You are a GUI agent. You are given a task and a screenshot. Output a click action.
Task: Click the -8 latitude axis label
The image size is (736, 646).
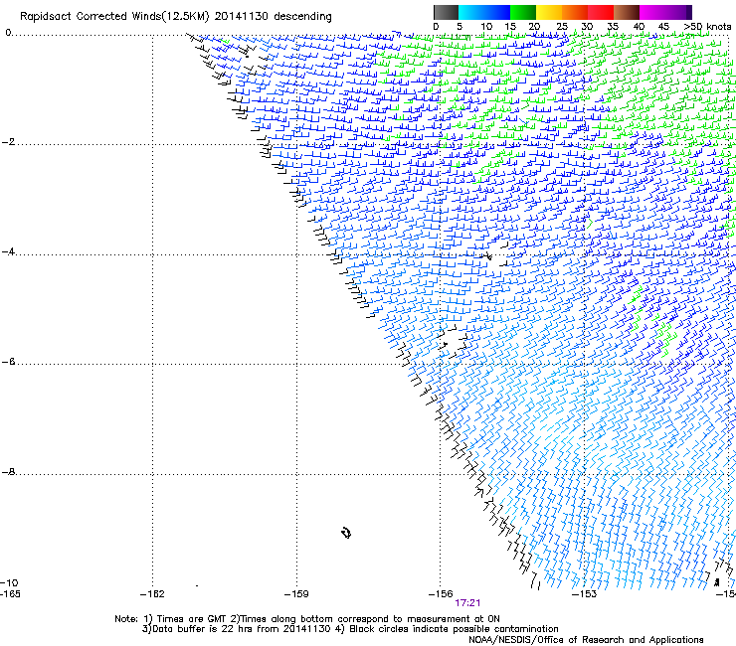click(x=8, y=472)
